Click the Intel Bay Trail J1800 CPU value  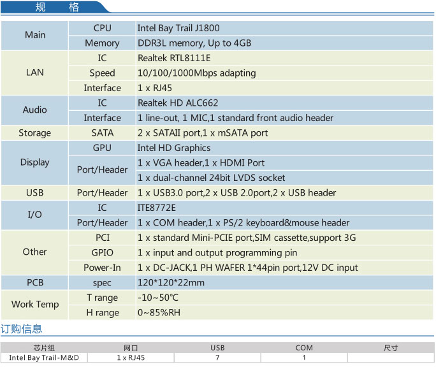[x=178, y=28]
